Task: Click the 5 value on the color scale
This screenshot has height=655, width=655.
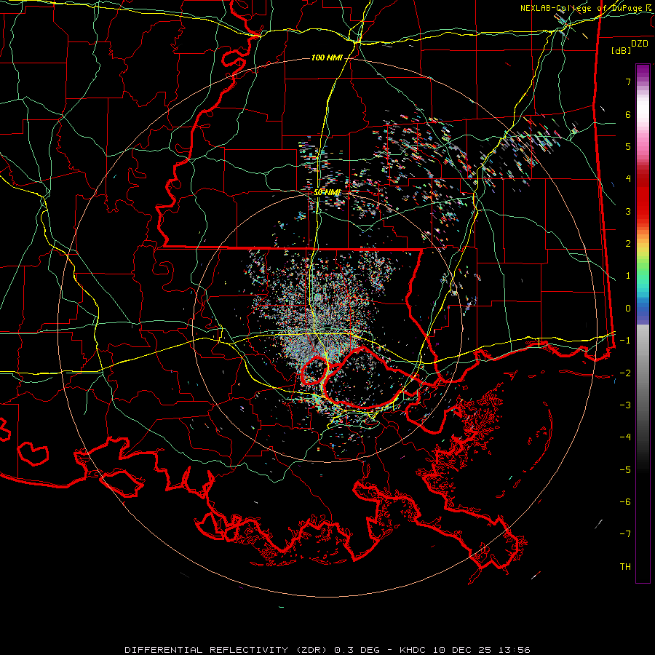Action: 628,146
